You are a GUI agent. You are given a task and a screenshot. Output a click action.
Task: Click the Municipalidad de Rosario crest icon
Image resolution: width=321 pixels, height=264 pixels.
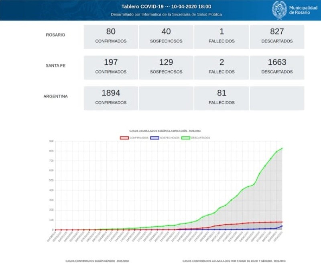click(279, 10)
